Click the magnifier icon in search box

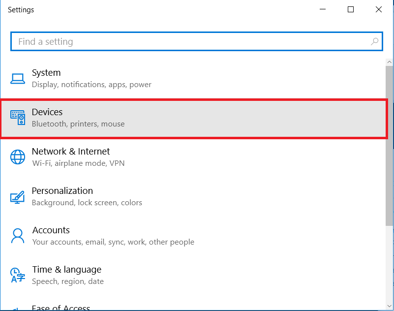coord(375,42)
